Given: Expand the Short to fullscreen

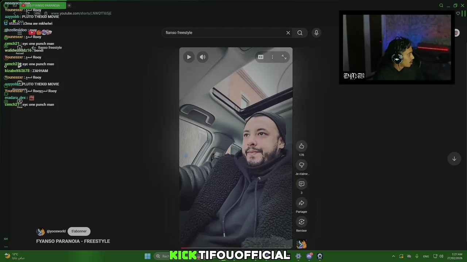Looking at the screenshot, I should (284, 57).
